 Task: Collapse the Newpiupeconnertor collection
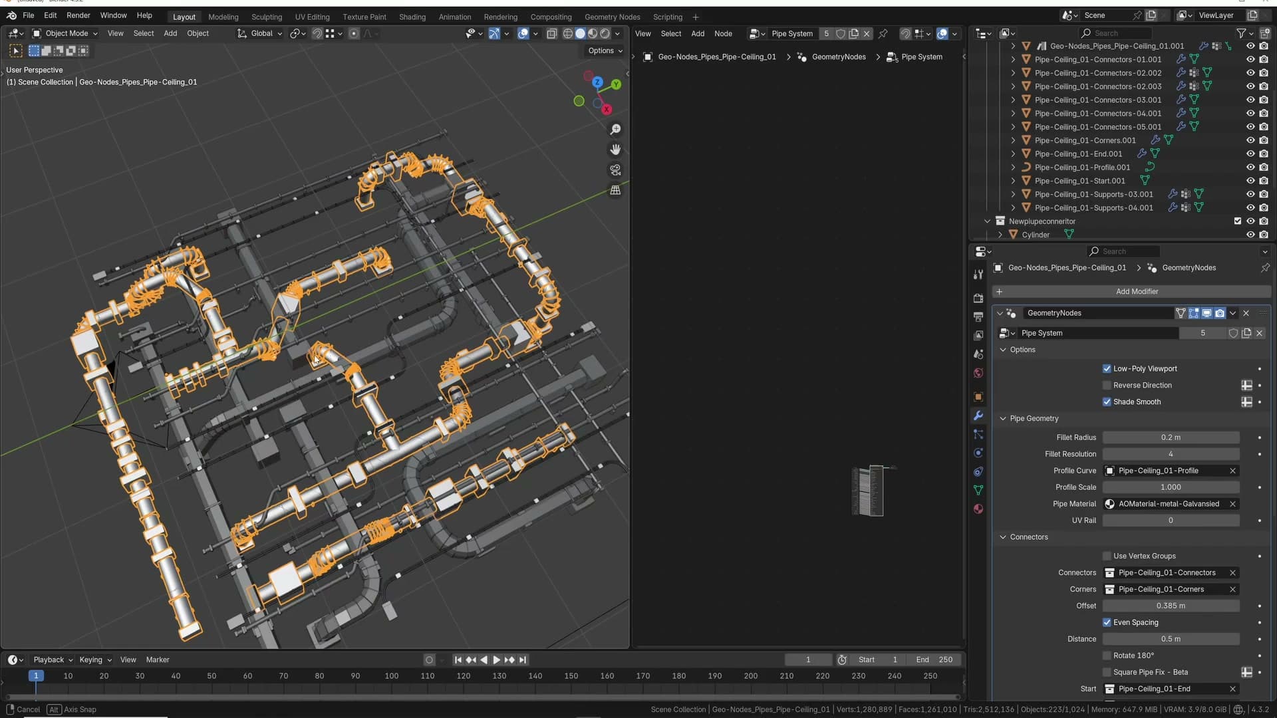[x=987, y=221]
